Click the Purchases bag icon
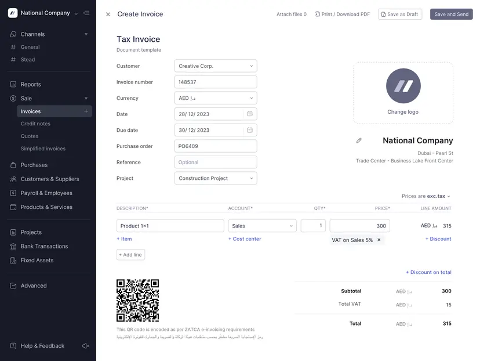The image size is (480, 361). pyautogui.click(x=13, y=165)
